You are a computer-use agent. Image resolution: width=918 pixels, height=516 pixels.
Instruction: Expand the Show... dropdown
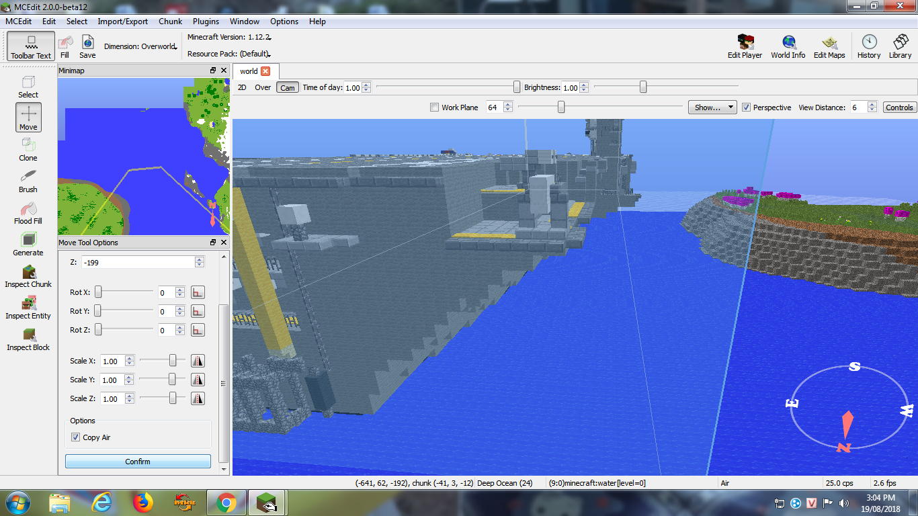[x=712, y=107]
